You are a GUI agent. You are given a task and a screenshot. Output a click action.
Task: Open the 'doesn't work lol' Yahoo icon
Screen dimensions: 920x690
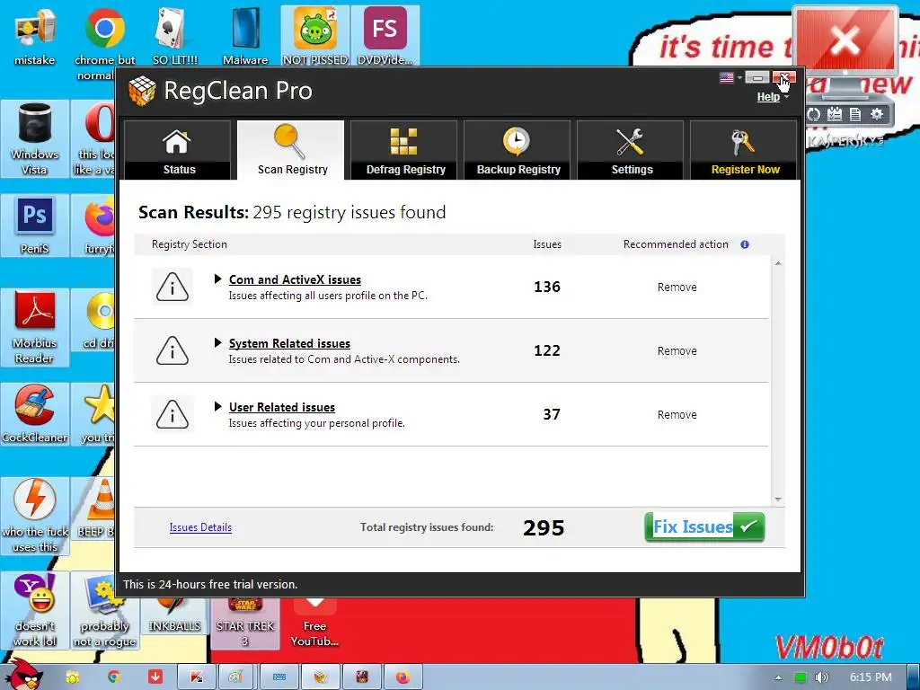pyautogui.click(x=35, y=610)
